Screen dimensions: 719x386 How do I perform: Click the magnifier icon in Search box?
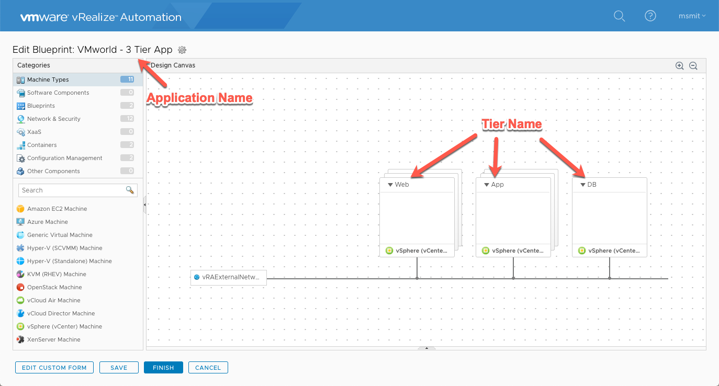click(x=130, y=190)
